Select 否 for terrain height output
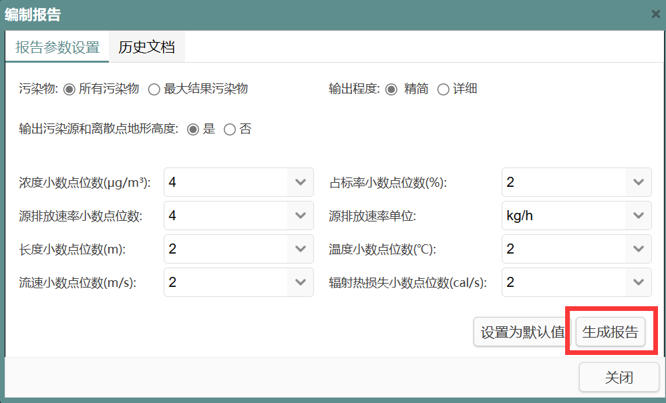The height and width of the screenshot is (403, 666). [230, 129]
